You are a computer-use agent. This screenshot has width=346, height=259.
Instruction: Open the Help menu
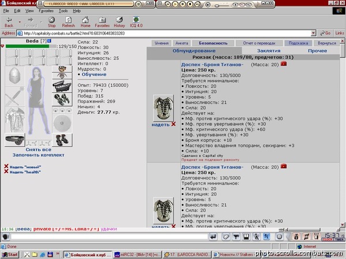pos(77,11)
